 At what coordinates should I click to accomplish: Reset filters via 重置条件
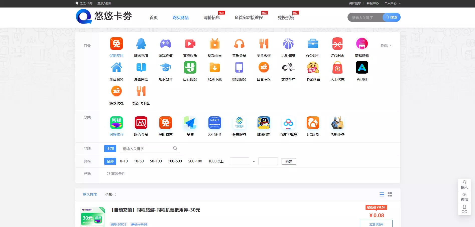118,173
